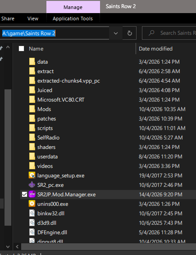
Task: Open the Application Tools tab
Action: click(73, 19)
